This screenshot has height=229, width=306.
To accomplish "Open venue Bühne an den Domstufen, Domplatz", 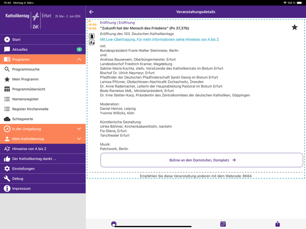I will pos(202,160).
